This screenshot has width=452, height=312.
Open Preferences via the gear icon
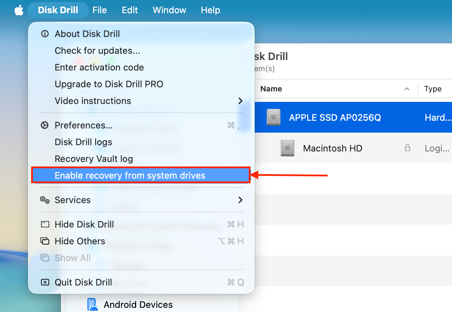[x=44, y=125]
